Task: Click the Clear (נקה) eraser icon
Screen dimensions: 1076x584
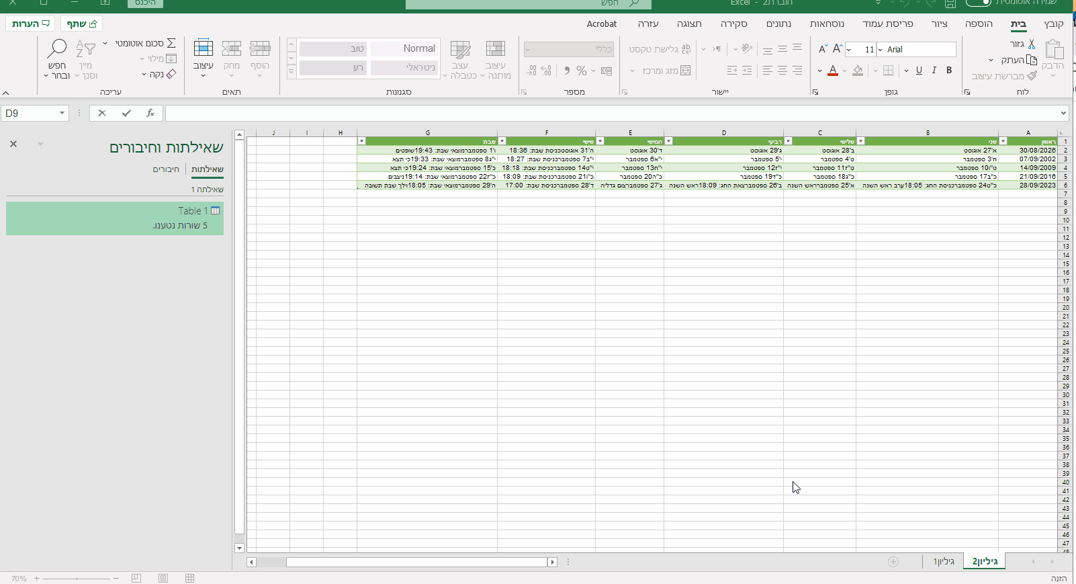Action: click(x=171, y=74)
